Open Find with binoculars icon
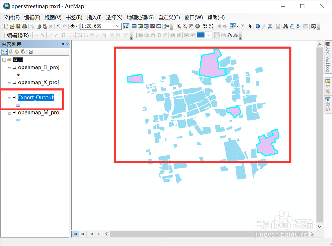332x246 pixels. coord(286,26)
